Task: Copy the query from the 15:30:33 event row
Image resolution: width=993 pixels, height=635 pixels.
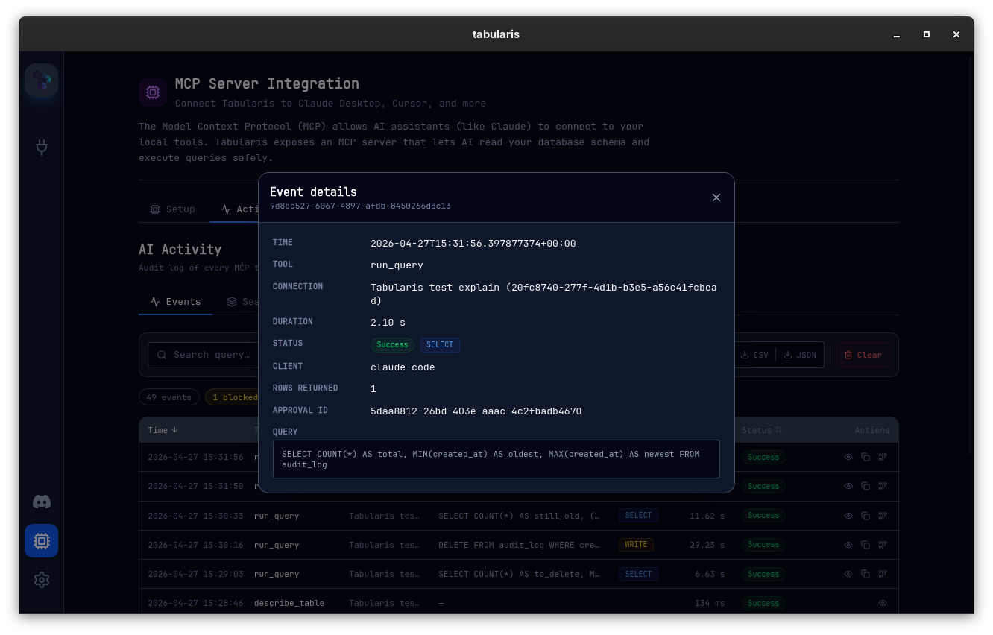Action: [865, 516]
